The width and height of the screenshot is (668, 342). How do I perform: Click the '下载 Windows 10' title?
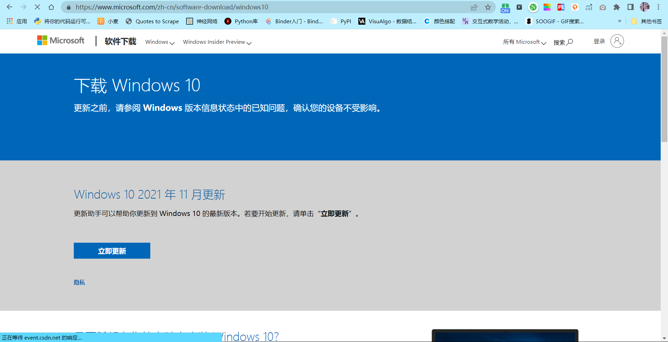point(137,85)
